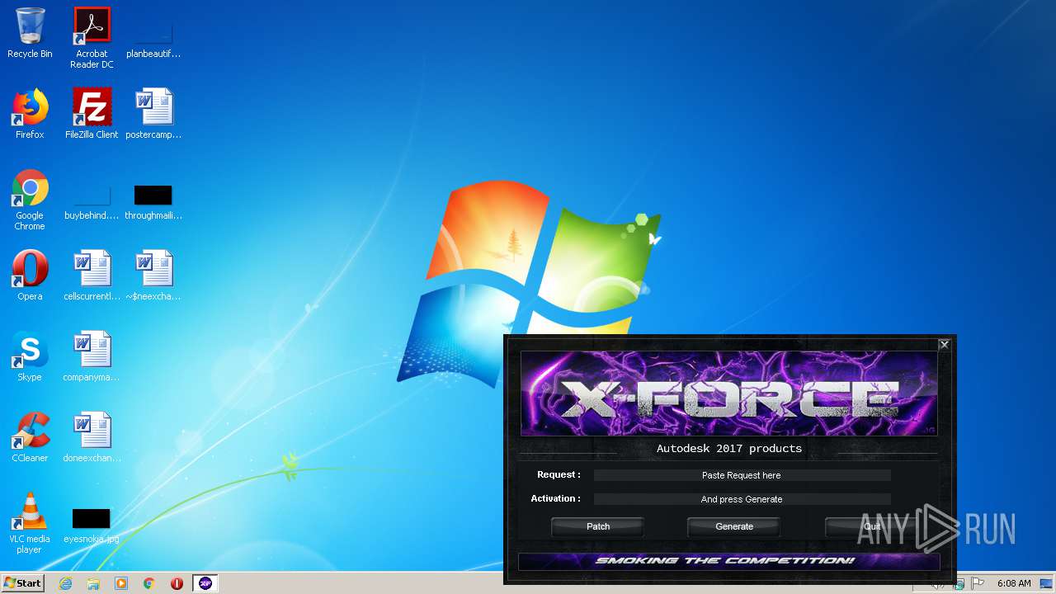Open Windows Explorer folder in taskbar
1056x594 pixels.
pos(93,583)
